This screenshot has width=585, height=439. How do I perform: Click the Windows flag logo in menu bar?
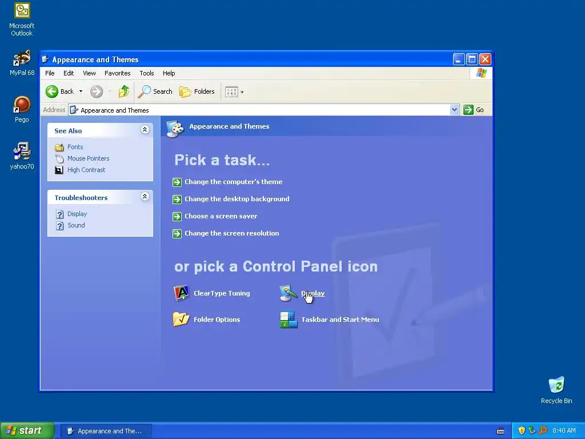tap(481, 73)
